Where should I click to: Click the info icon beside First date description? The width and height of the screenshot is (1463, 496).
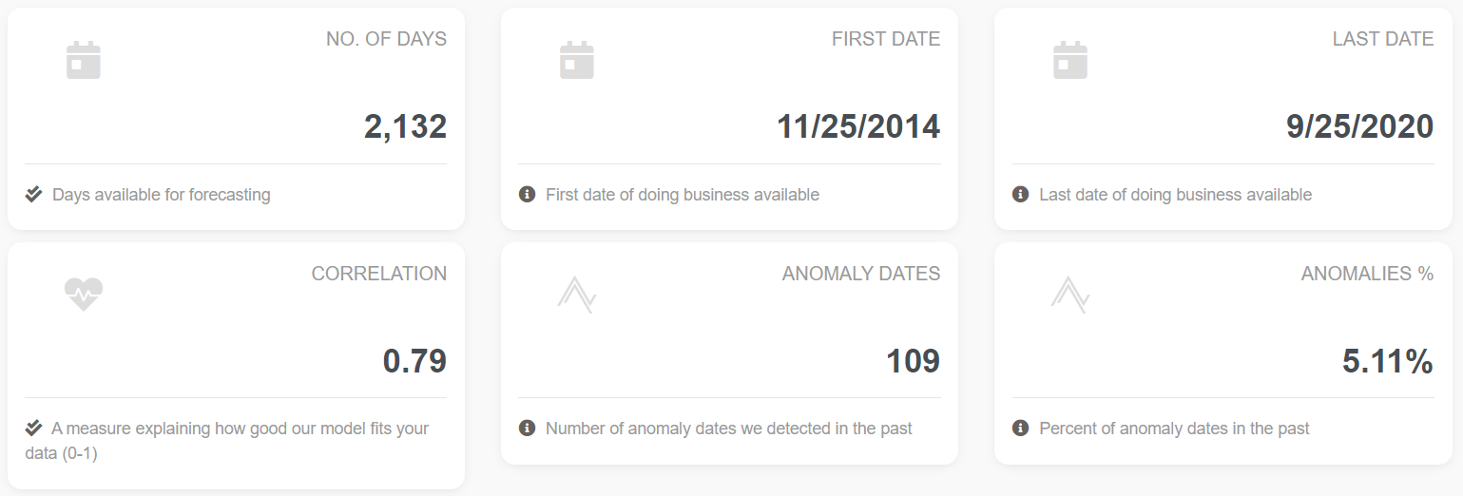pyautogui.click(x=527, y=194)
